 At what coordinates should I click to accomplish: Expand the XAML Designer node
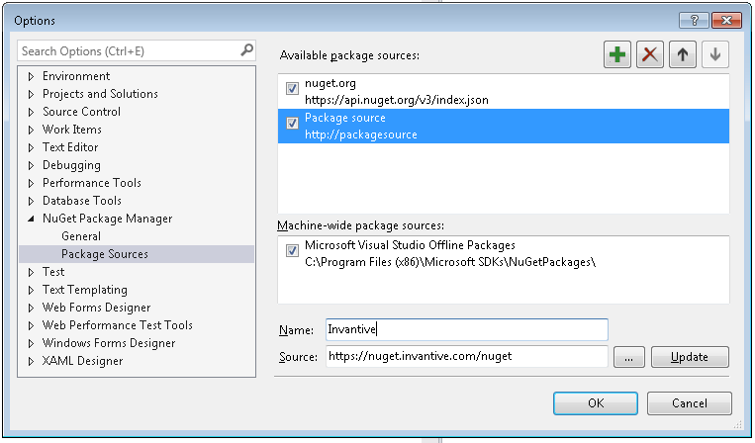[x=31, y=361]
